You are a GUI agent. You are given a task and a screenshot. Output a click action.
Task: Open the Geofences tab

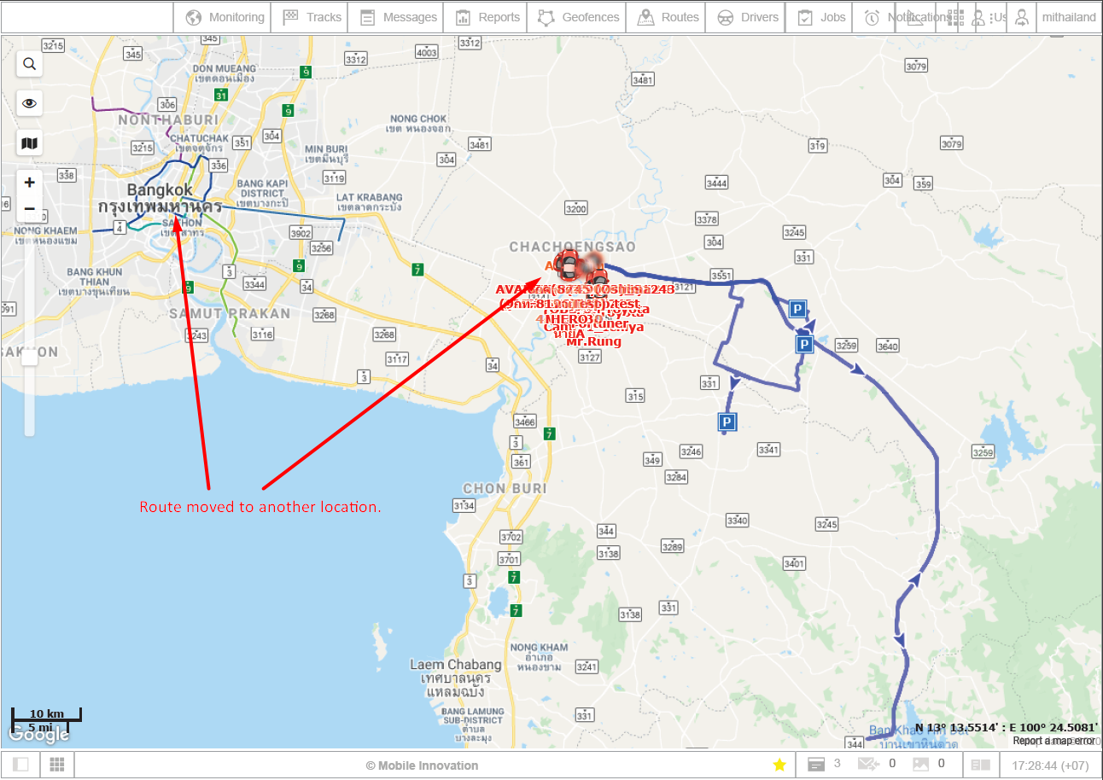point(579,17)
